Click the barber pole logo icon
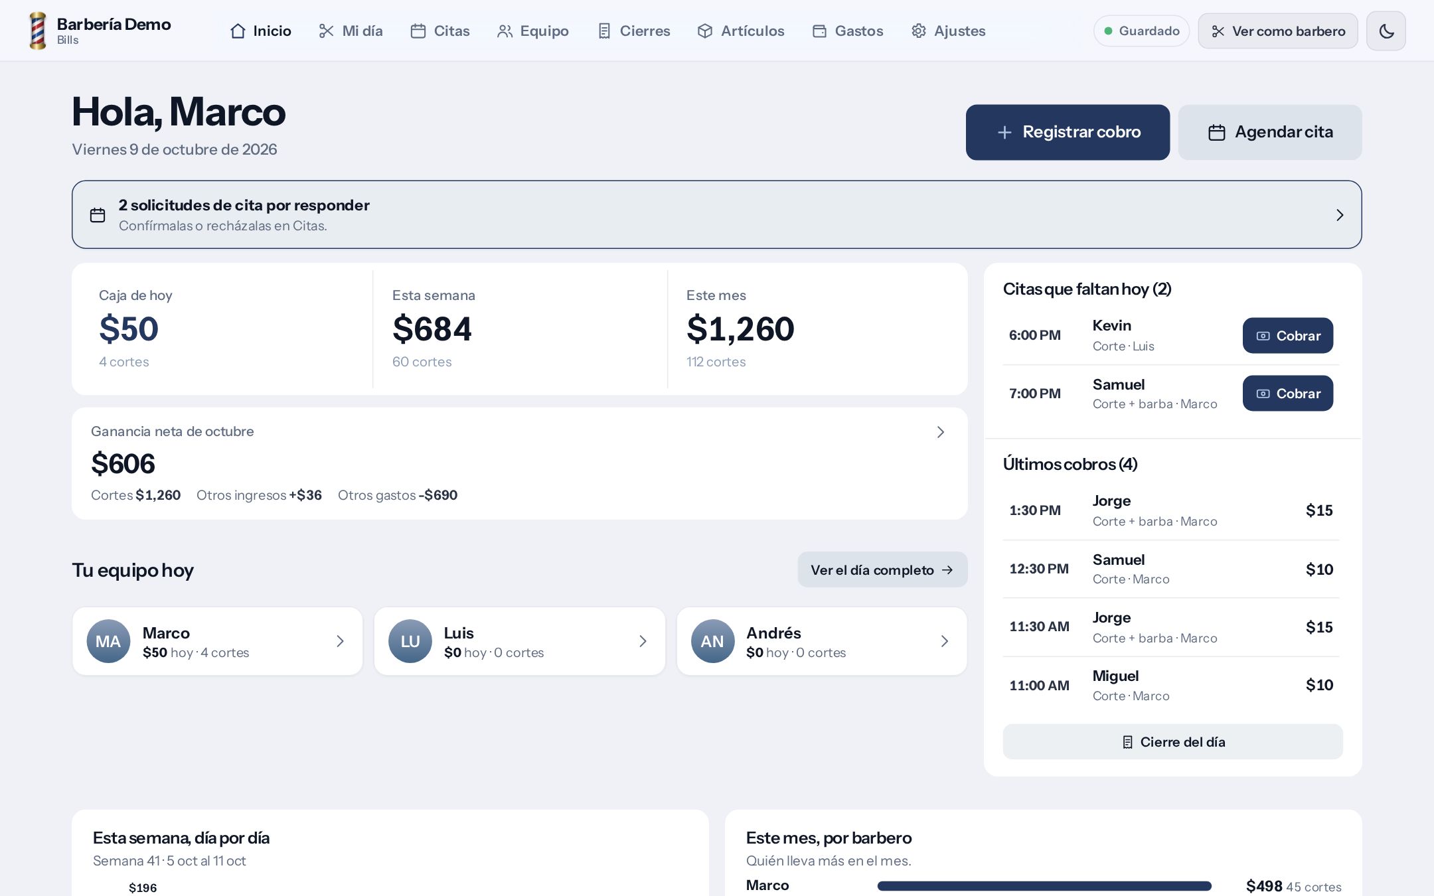This screenshot has height=896, width=1434. point(38,31)
